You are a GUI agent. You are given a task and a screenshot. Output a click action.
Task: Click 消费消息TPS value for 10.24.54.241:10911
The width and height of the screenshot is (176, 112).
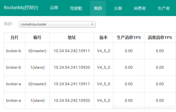160,84
